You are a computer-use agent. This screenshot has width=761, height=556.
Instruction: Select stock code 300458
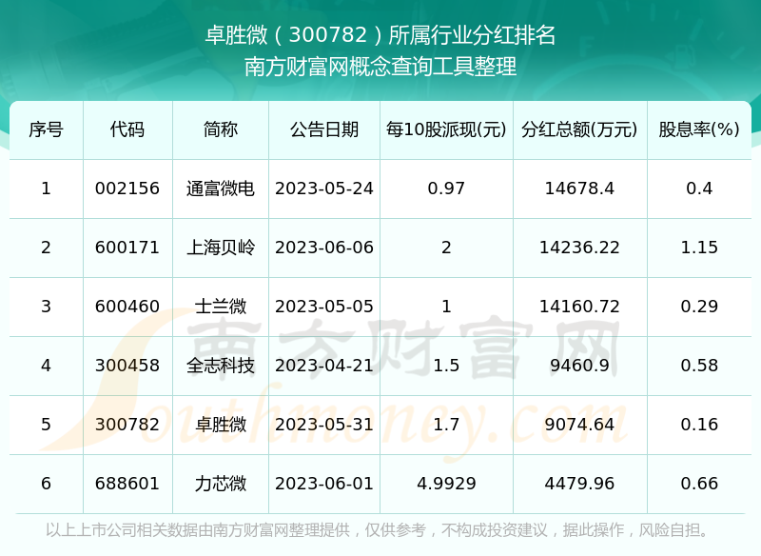pos(127,366)
